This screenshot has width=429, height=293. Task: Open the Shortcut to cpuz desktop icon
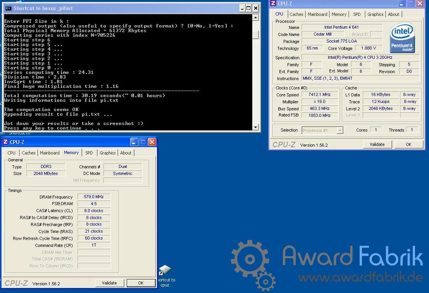click(x=165, y=276)
